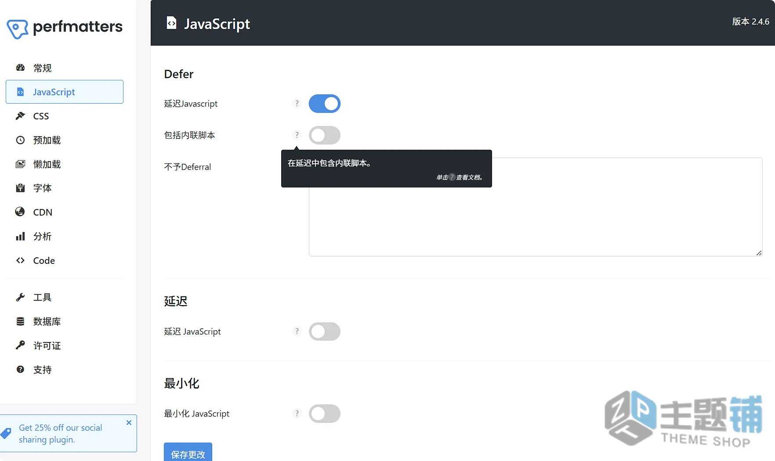Open the 支持 section

[x=65, y=370]
